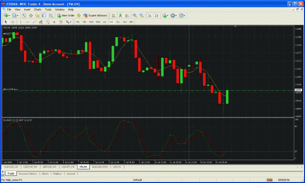Toggle the Expert Advisors button

[x=95, y=16]
